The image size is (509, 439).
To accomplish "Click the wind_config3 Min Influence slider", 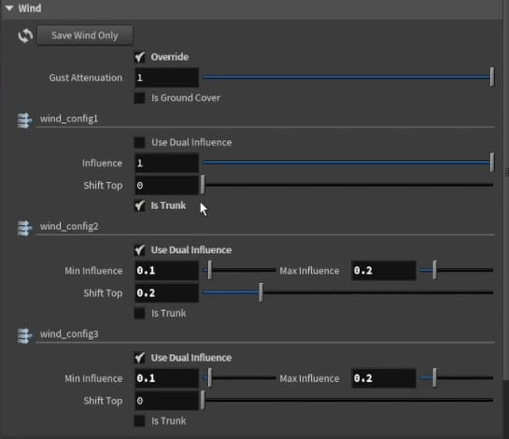I will point(239,378).
